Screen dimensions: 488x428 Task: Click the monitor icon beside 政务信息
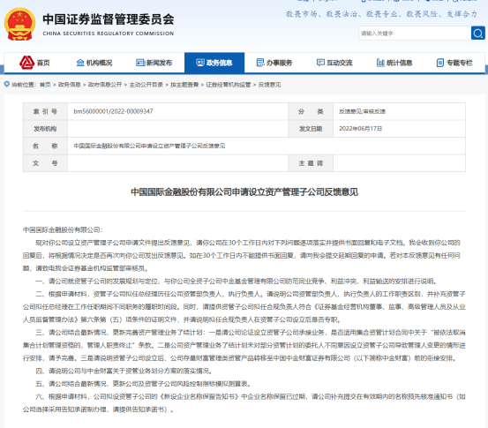[x=200, y=63]
